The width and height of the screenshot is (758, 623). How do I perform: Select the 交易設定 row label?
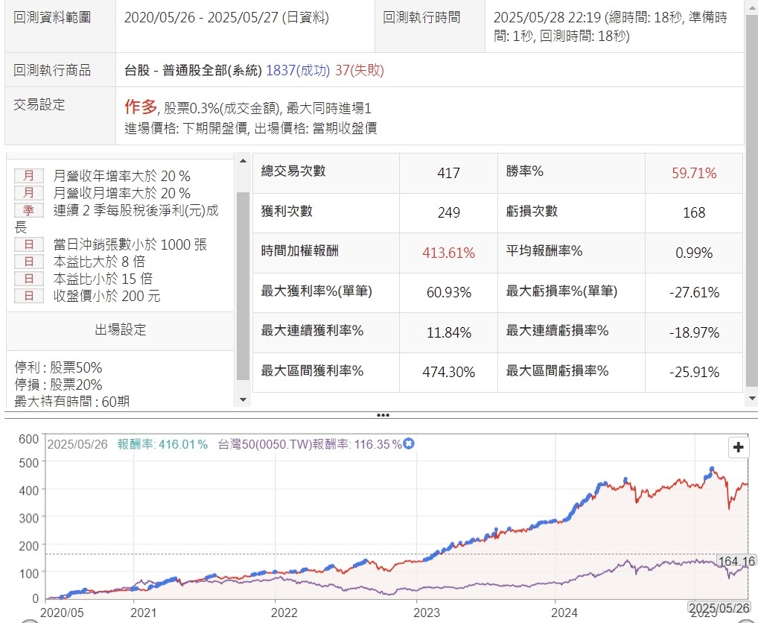pyautogui.click(x=39, y=105)
